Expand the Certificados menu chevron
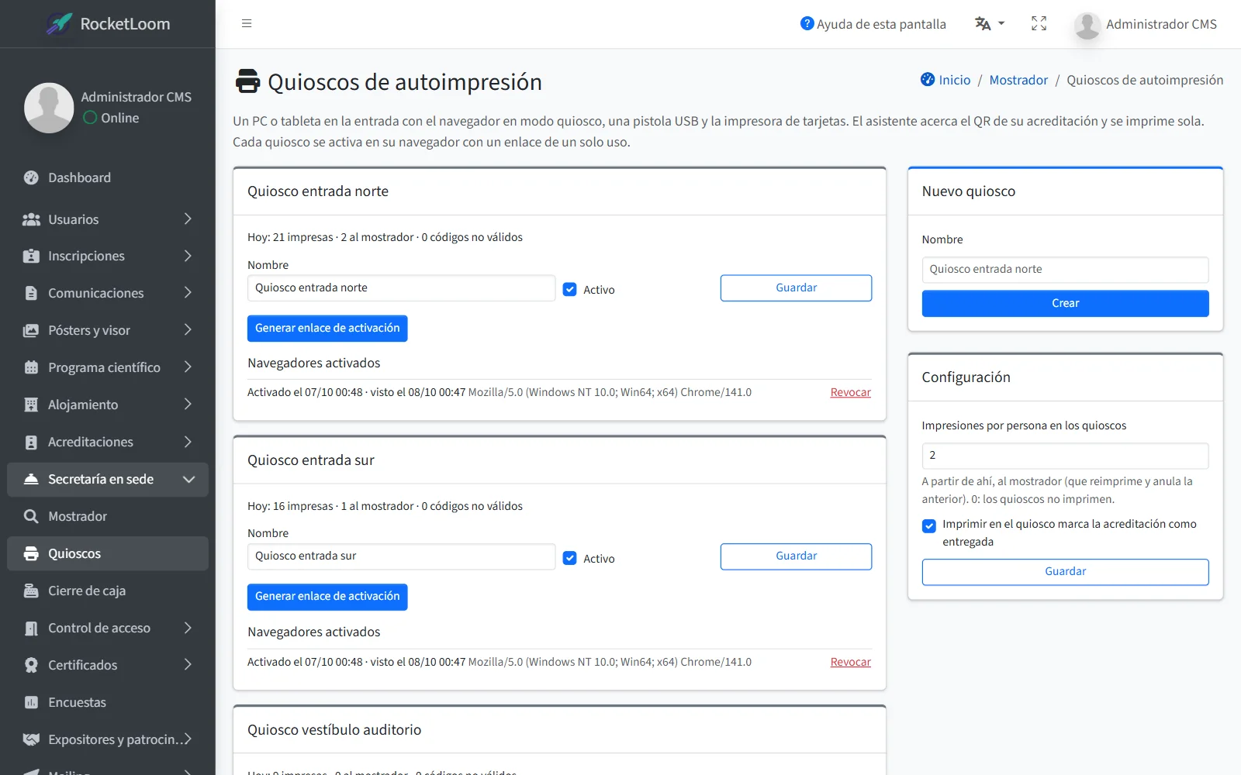Screen dimensions: 1241x775 [188, 665]
